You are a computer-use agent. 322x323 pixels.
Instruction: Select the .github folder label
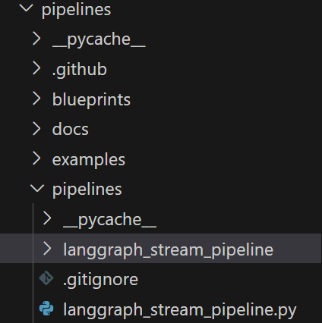80,70
